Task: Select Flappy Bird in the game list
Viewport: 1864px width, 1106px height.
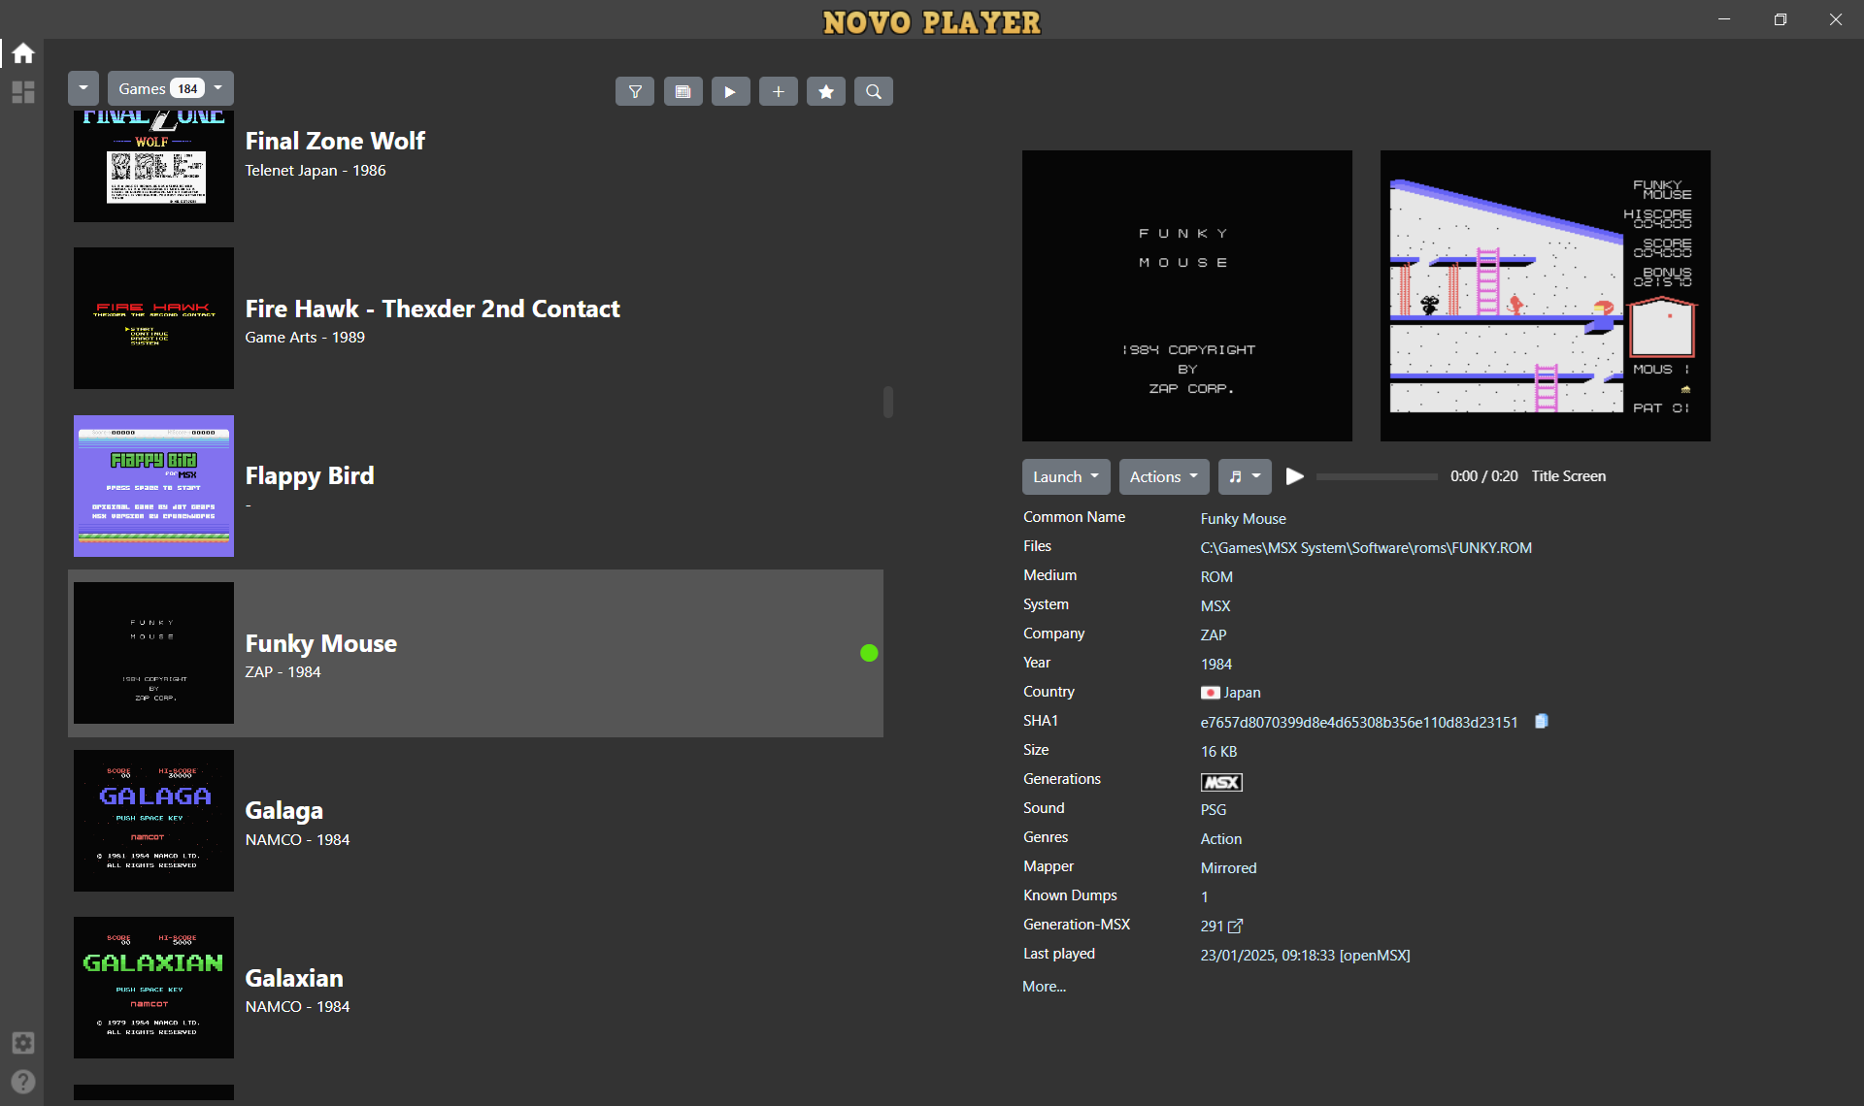Action: tap(476, 485)
